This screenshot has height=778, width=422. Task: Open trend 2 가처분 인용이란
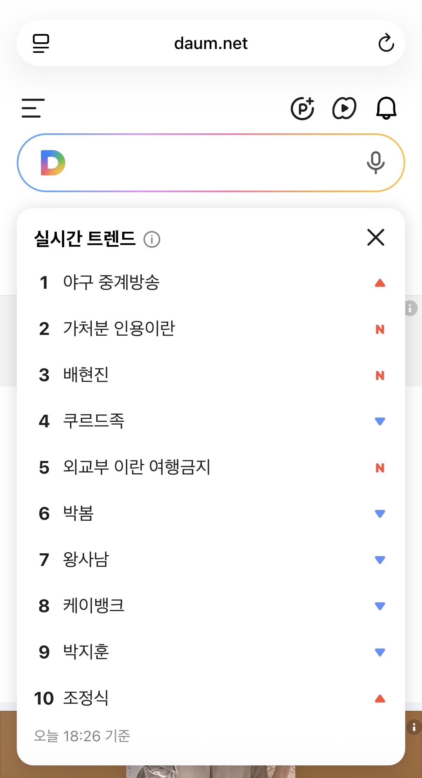tap(119, 329)
